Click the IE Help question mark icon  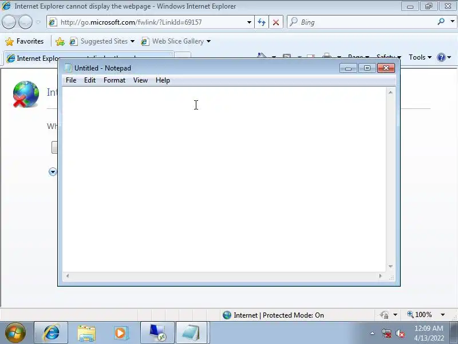(441, 57)
